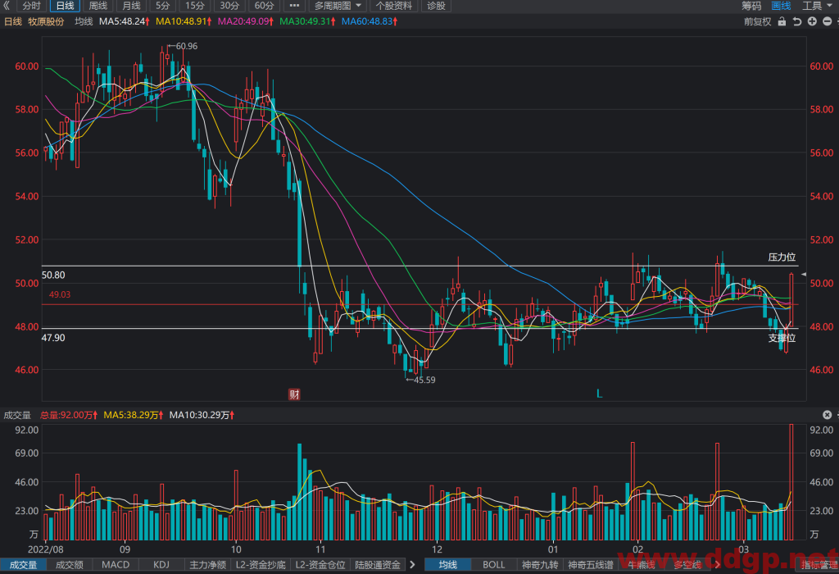839x574 pixels.
Task: Click the green MA30:49.31 legend label
Action: point(308,21)
